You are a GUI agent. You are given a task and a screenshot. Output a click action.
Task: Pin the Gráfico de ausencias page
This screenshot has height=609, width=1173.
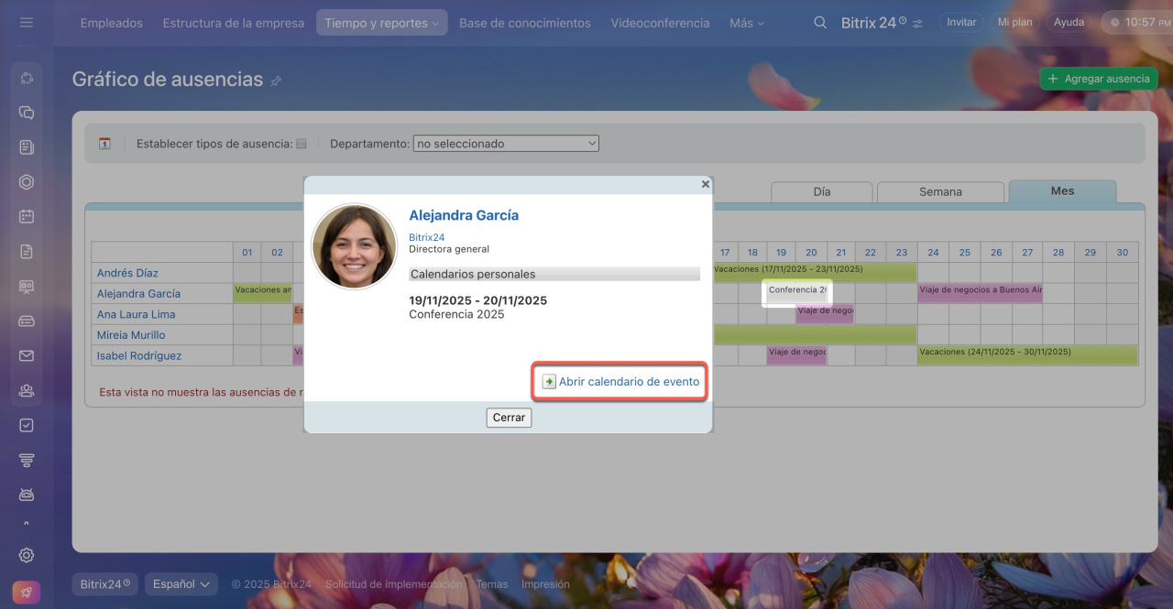276,82
